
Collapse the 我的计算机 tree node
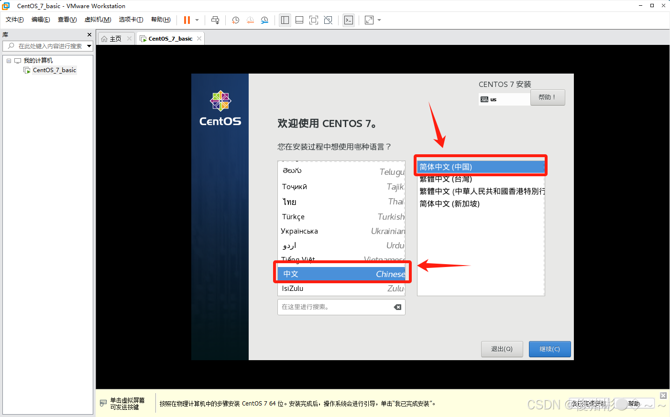pyautogui.click(x=9, y=61)
